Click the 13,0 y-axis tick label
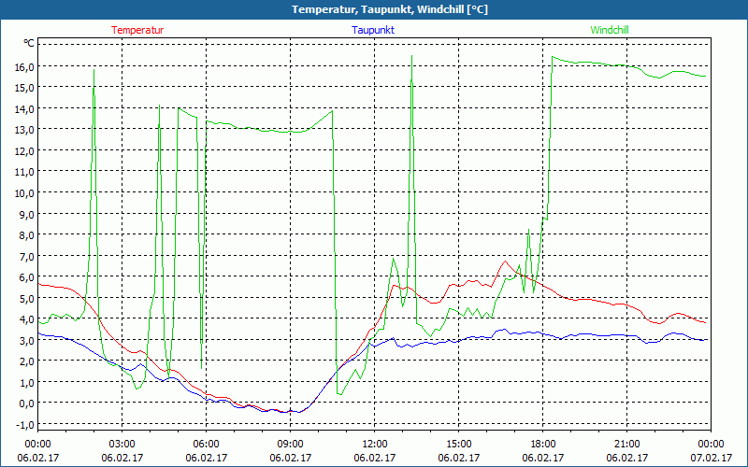Screen dimensions: 748x467 [x=23, y=130]
